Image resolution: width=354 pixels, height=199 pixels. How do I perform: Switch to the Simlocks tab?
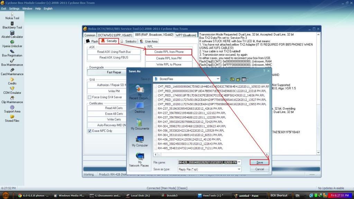point(128,41)
